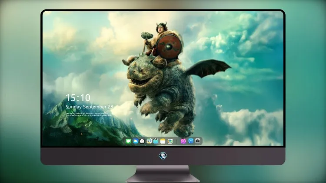Open the green Messages app in dock

pos(128,141)
